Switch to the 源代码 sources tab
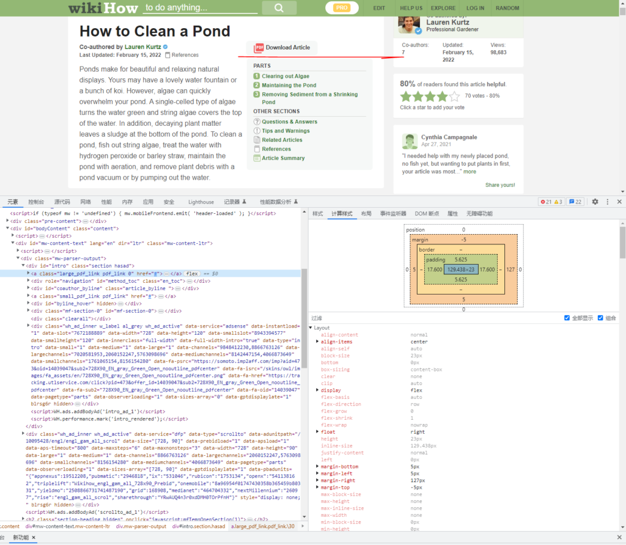This screenshot has height=545, width=626. 62,202
